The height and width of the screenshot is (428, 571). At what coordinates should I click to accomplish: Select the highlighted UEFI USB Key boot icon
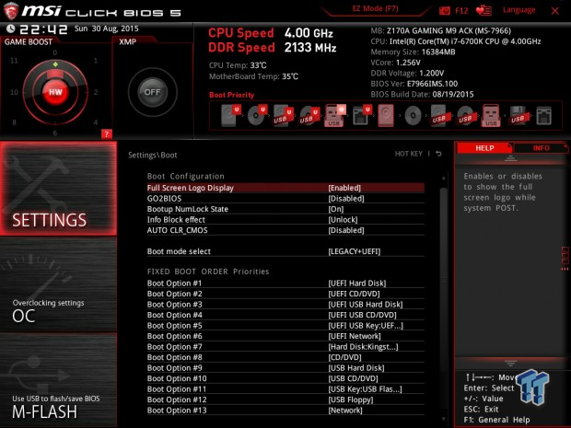pyautogui.click(x=335, y=115)
